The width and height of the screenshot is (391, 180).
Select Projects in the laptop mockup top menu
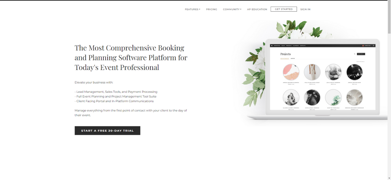pos(289,45)
